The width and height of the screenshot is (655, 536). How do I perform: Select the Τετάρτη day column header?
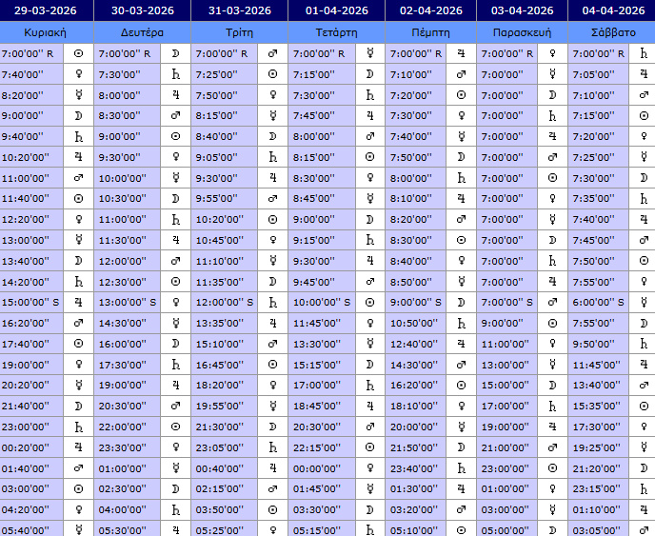pyautogui.click(x=336, y=32)
